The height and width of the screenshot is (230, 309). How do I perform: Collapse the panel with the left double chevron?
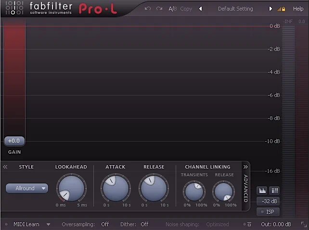[x=5, y=167]
